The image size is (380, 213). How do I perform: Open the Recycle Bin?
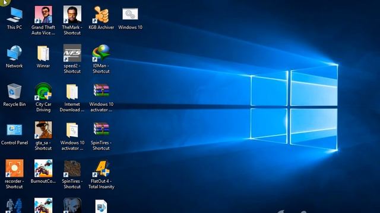(14, 91)
